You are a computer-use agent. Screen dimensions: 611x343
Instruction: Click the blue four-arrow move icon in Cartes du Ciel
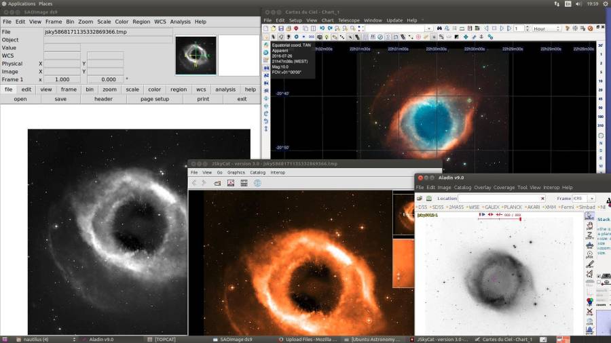[x=466, y=37]
